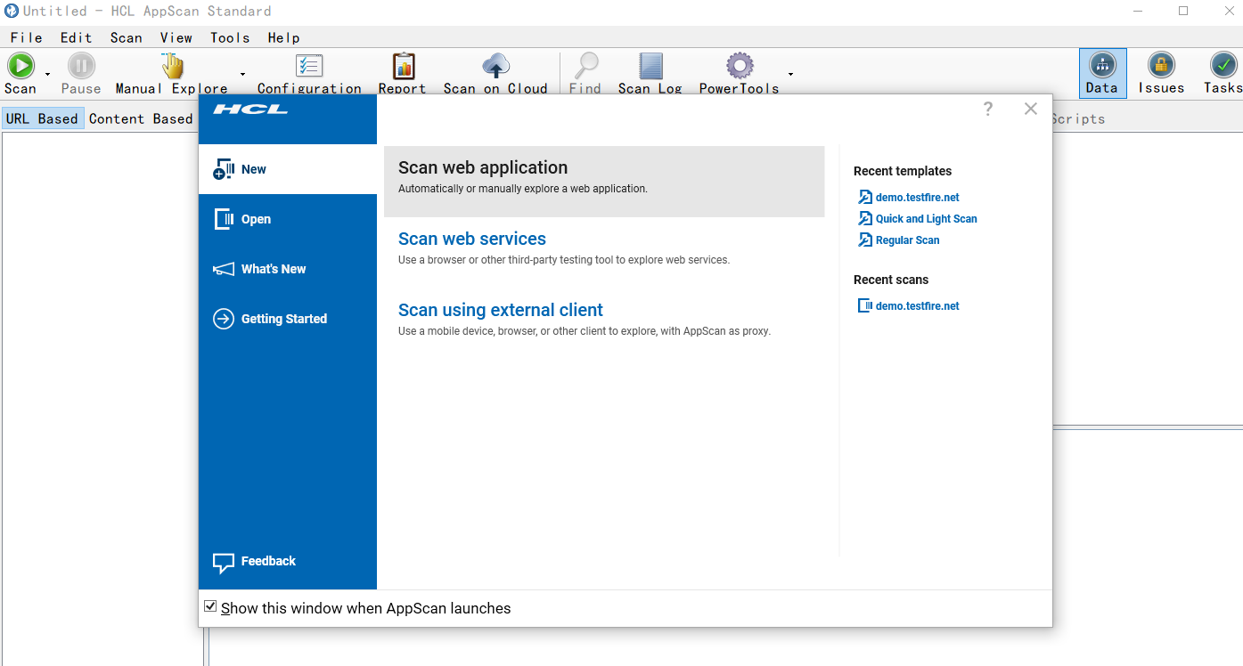1243x666 pixels.
Task: Click 'Use a mobile device' description text
Action: coord(585,331)
